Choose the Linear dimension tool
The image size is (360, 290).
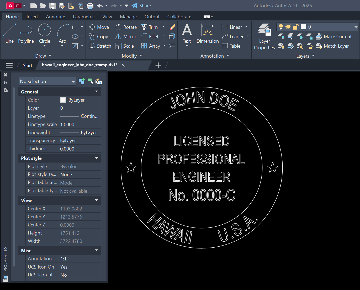click(x=232, y=27)
